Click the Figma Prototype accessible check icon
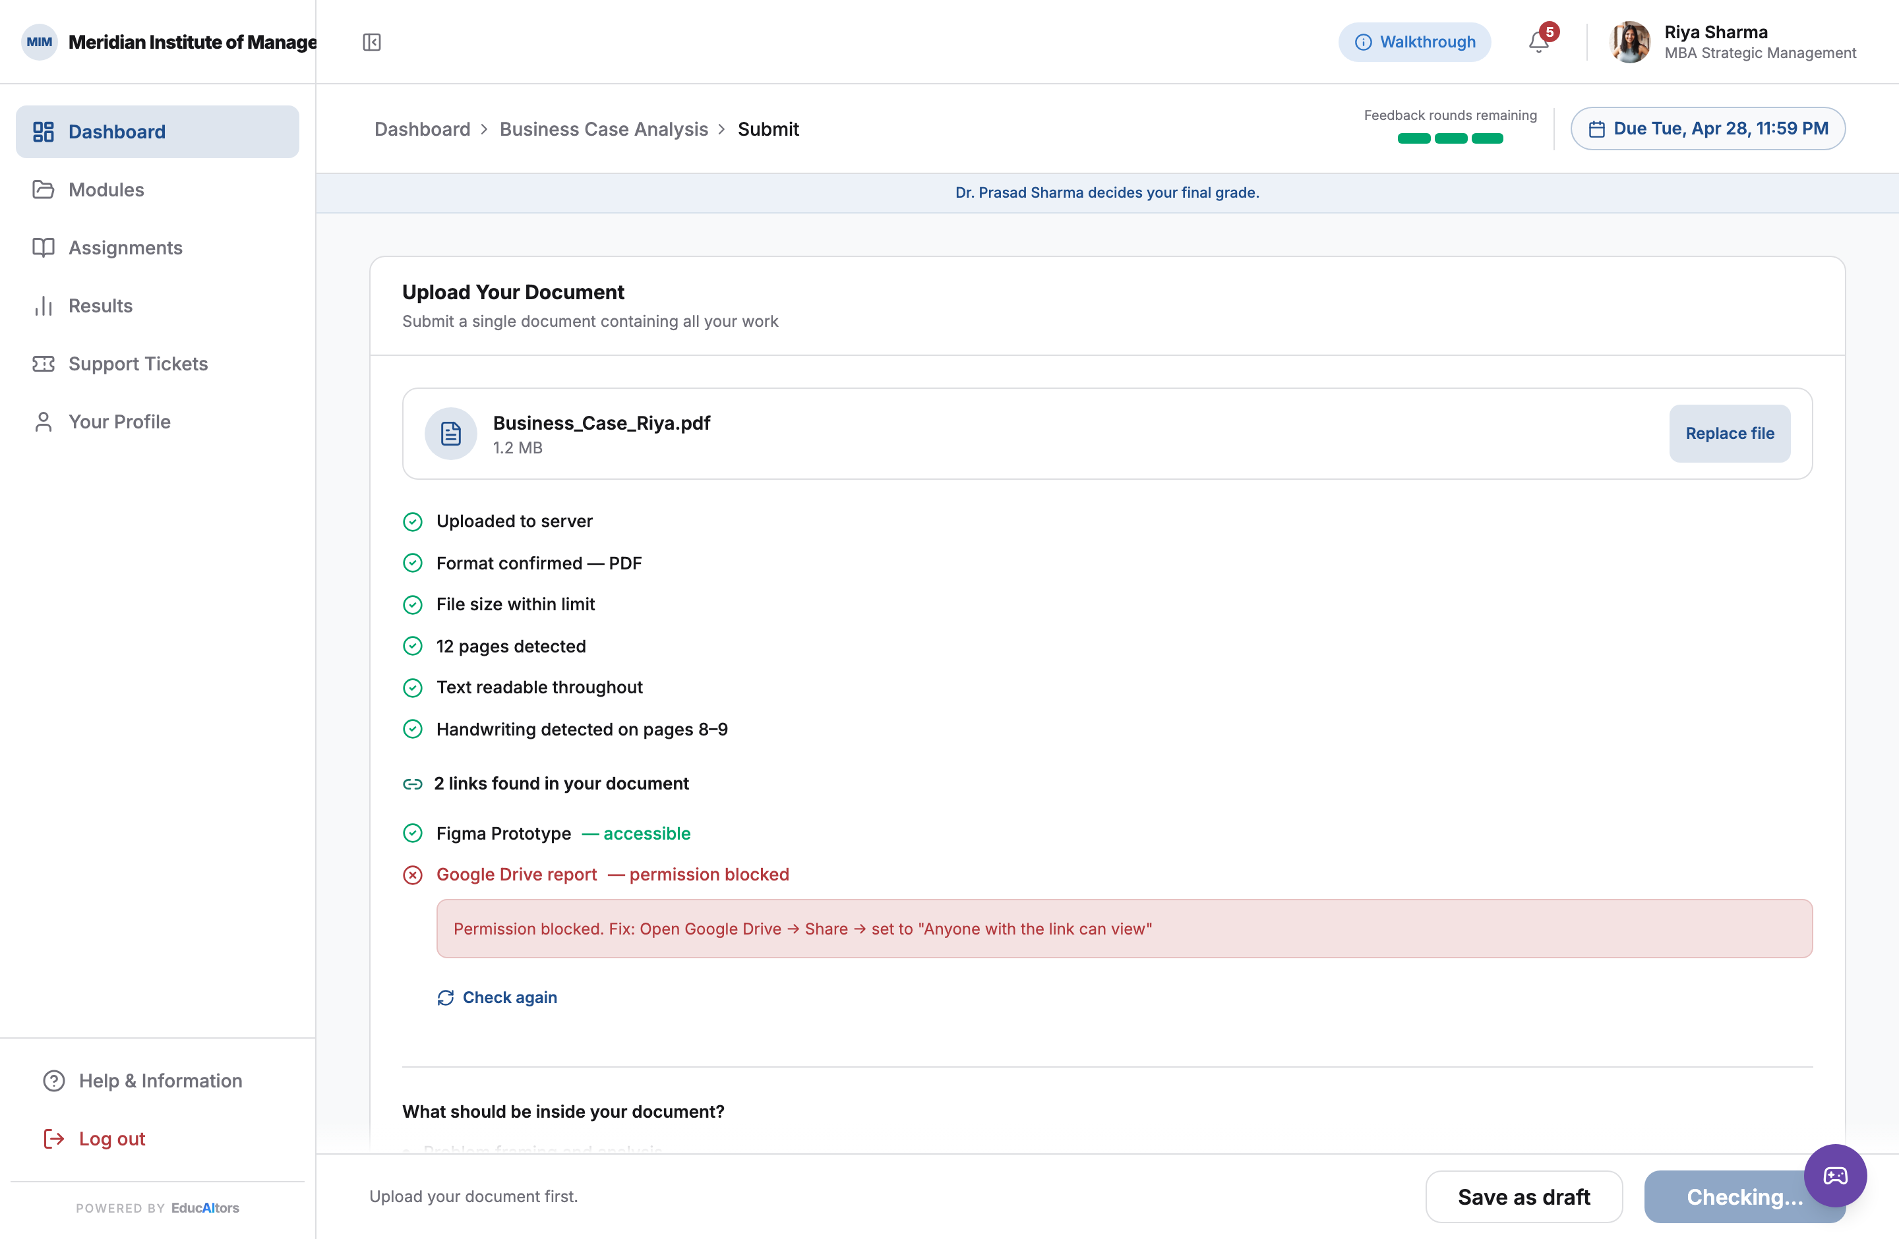 pyautogui.click(x=413, y=834)
